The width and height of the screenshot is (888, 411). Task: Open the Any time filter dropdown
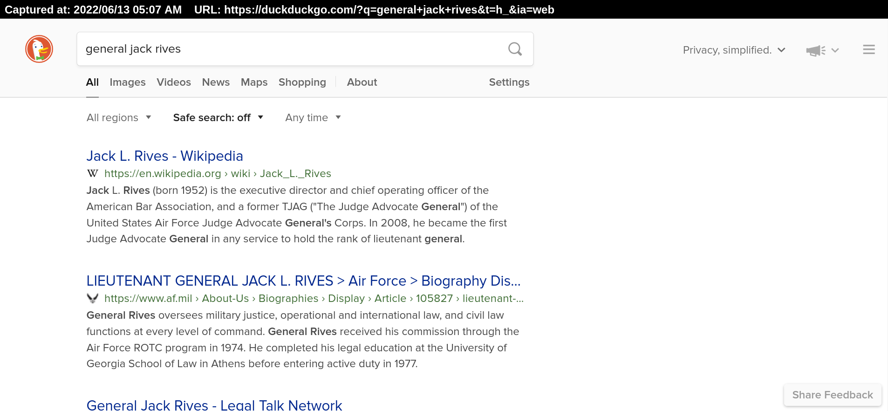coord(313,117)
